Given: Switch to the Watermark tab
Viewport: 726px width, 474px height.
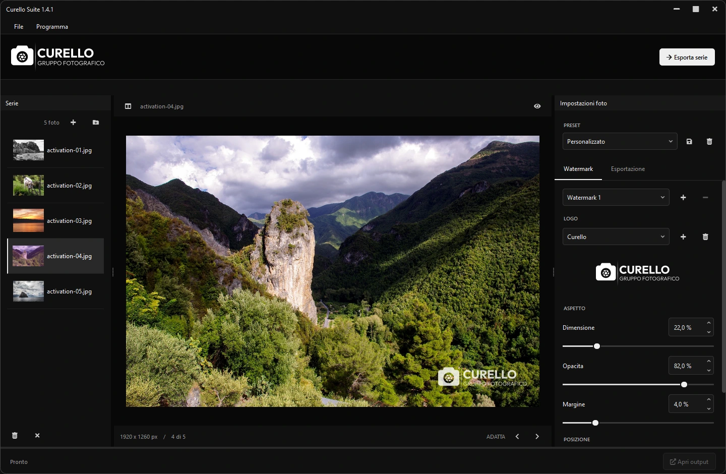Looking at the screenshot, I should click(x=578, y=169).
